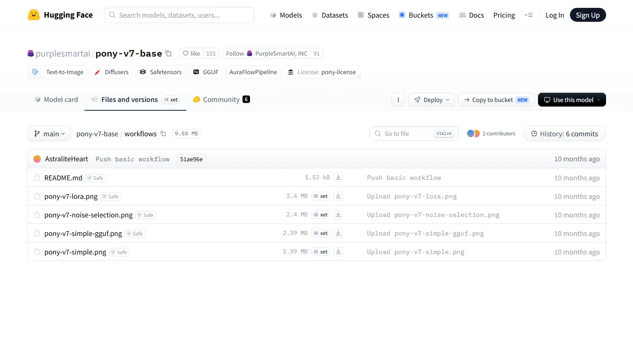
Task: Open AstraliteHeart's user profile
Action: click(67, 159)
